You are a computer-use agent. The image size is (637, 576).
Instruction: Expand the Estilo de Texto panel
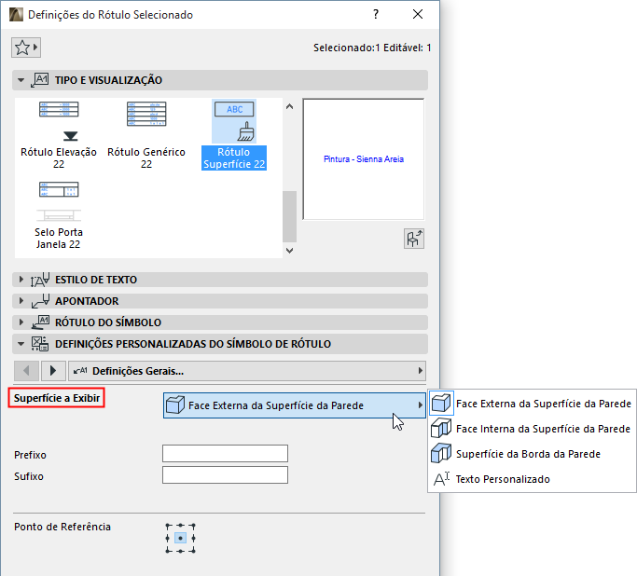[x=21, y=280]
